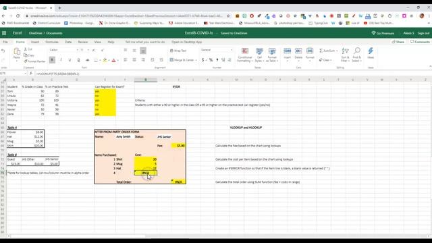Open Format as Table menu
432x243 pixels.
click(272, 55)
